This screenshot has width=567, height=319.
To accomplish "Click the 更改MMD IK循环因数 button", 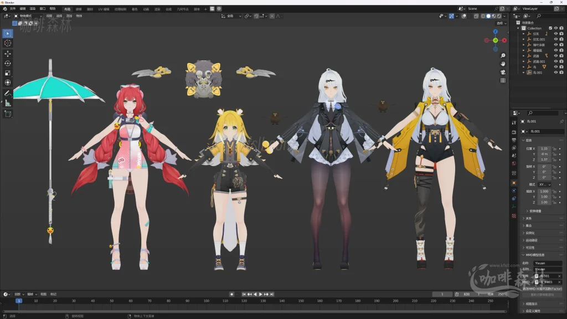I will point(543,289).
